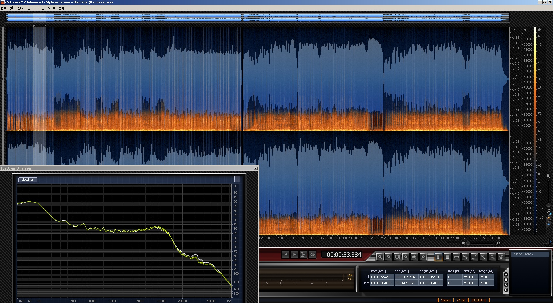Image resolution: width=553 pixels, height=303 pixels.
Task: Click the horizontal zoom in icon
Action: pos(380,257)
